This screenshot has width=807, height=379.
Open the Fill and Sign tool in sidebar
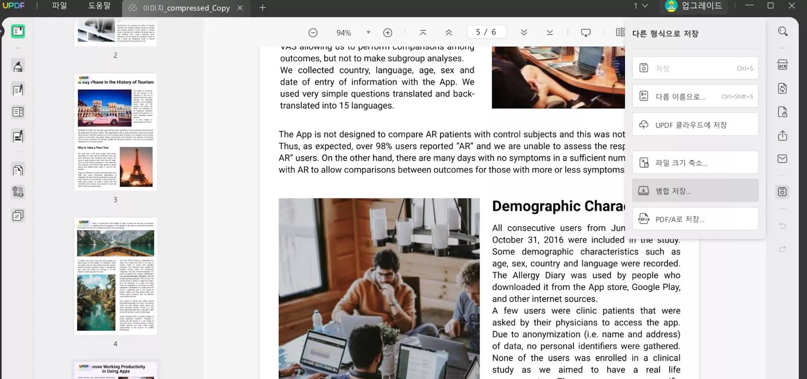18,137
